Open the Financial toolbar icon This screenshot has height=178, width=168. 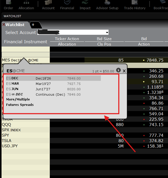67,5
